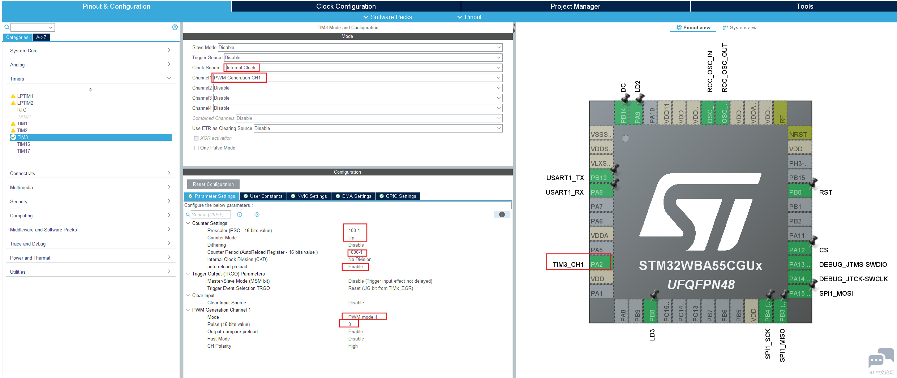Open the gear settings icon above categories
The width and height of the screenshot is (897, 378).
click(175, 27)
